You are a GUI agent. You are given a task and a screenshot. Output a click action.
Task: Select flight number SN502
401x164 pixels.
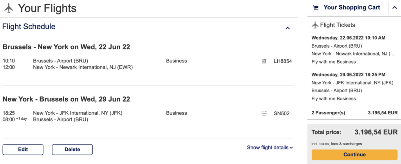(x=282, y=114)
